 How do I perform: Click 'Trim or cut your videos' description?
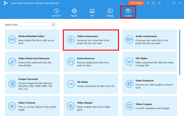tap(37, 108)
